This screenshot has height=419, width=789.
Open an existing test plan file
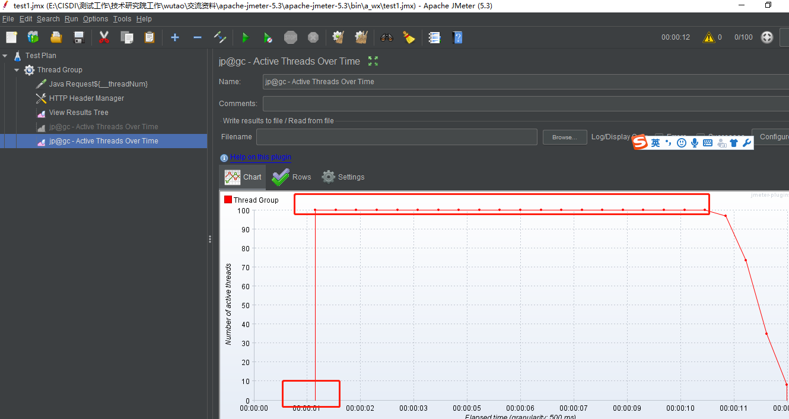point(55,37)
